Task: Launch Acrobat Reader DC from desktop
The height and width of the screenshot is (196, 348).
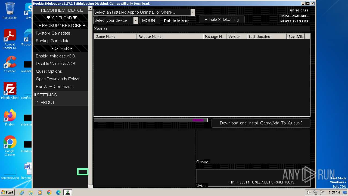Action: pos(10,39)
